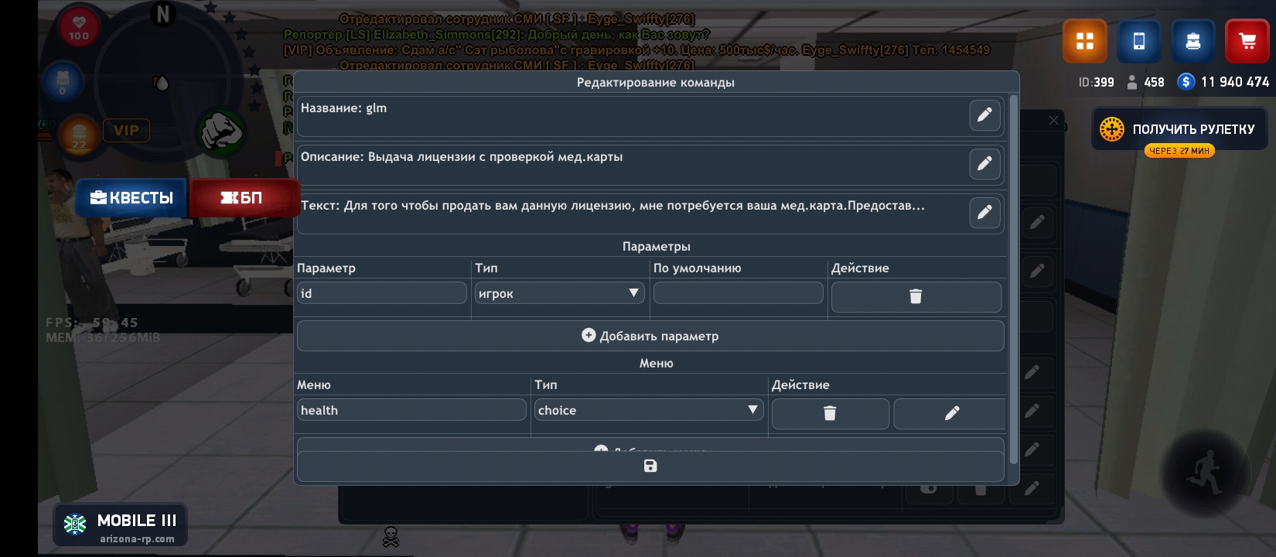Image resolution: width=1276 pixels, height=557 pixels.
Task: Close the background window with its X
Action: pyautogui.click(x=1053, y=121)
